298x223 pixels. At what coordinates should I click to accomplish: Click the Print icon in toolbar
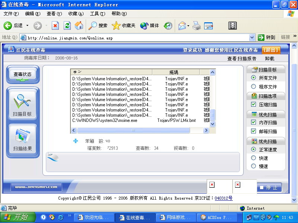tap(197, 26)
